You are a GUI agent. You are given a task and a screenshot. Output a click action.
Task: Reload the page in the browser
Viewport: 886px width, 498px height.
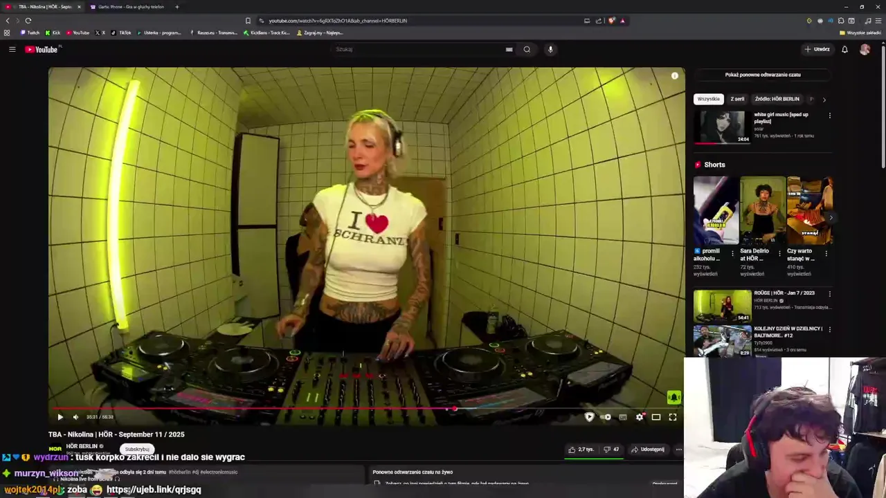tap(28, 21)
